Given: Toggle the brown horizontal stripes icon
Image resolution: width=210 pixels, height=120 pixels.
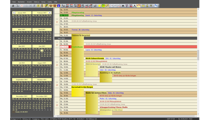Looking at the screenshot, I should click(x=55, y=6).
